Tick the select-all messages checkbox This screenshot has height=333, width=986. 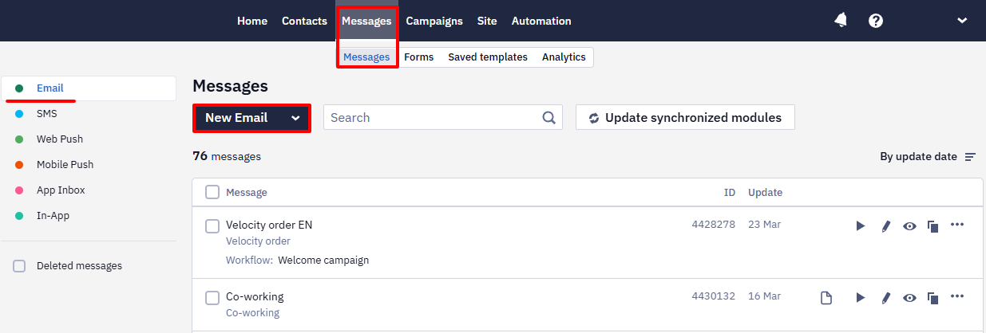(212, 192)
